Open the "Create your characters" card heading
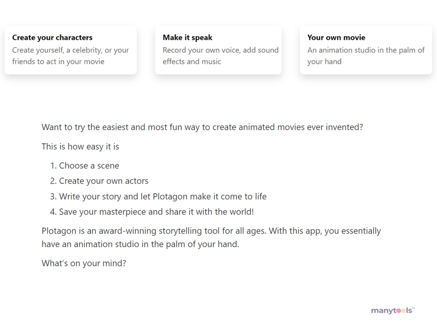 click(x=52, y=38)
